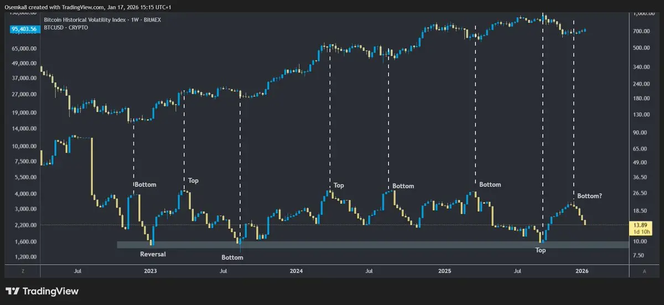The height and width of the screenshot is (305, 664).
Task: Click 27,000.00 on the left price scale
Action: pos(24,95)
